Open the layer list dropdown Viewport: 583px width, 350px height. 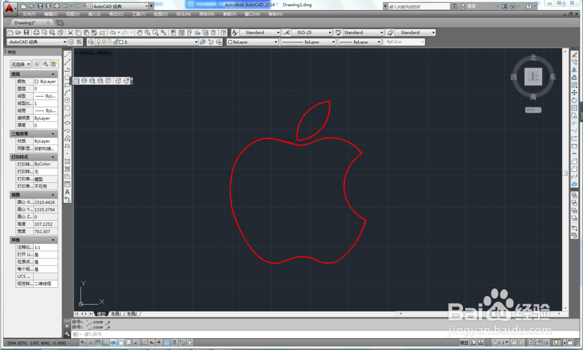[x=146, y=42]
